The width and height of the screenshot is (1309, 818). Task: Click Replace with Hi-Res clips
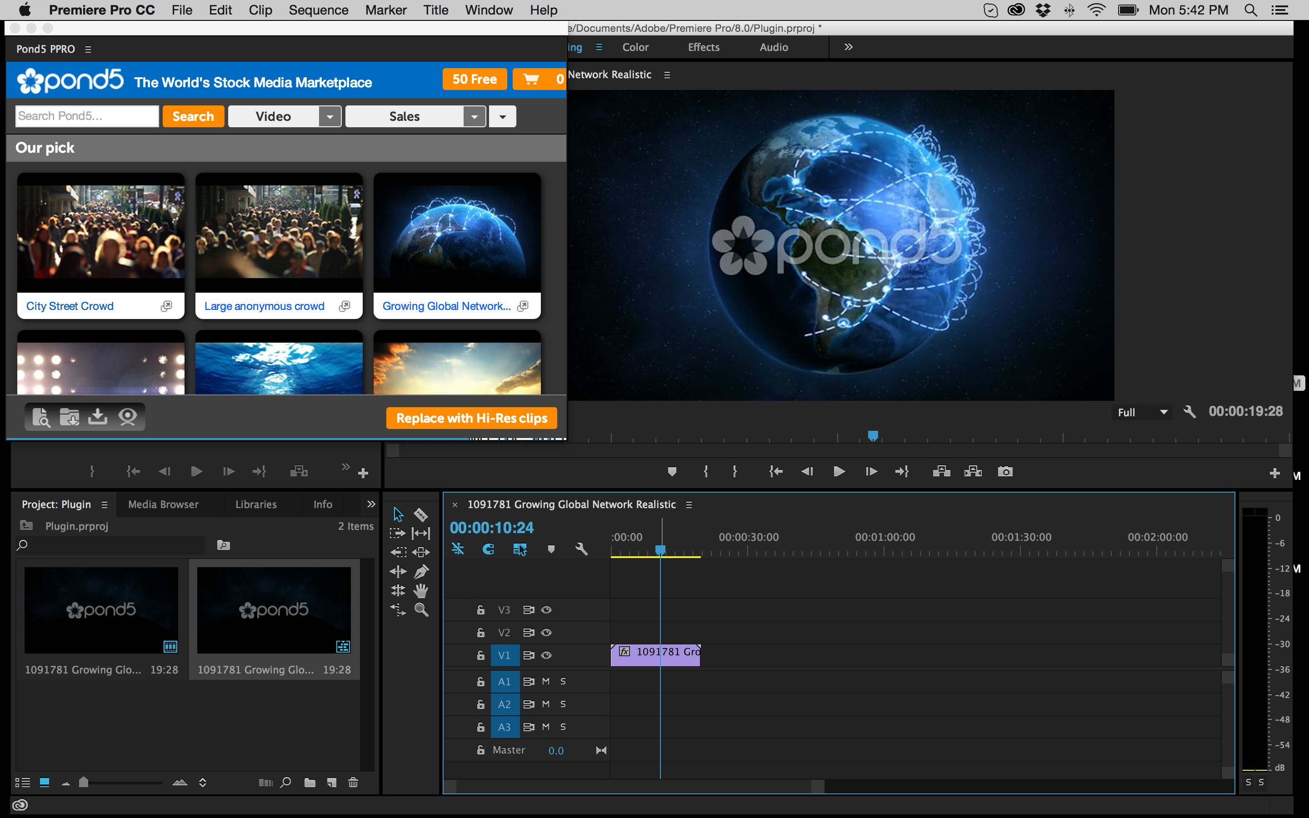pos(472,418)
